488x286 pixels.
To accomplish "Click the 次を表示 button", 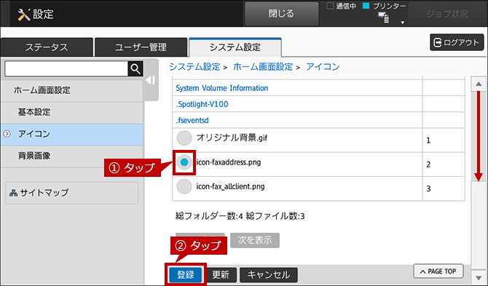I will 255,240.
